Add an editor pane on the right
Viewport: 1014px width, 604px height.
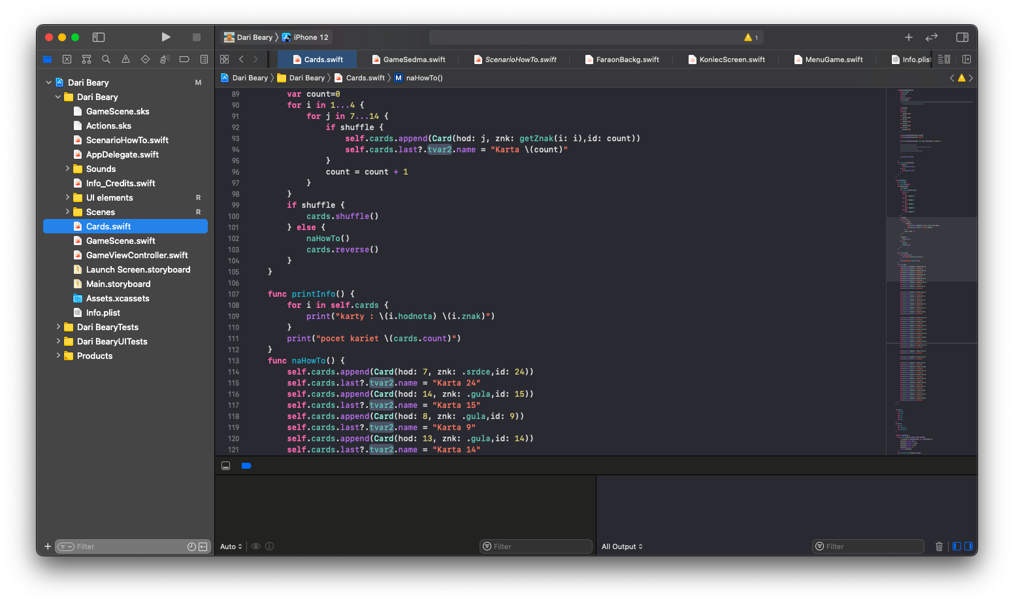point(966,59)
